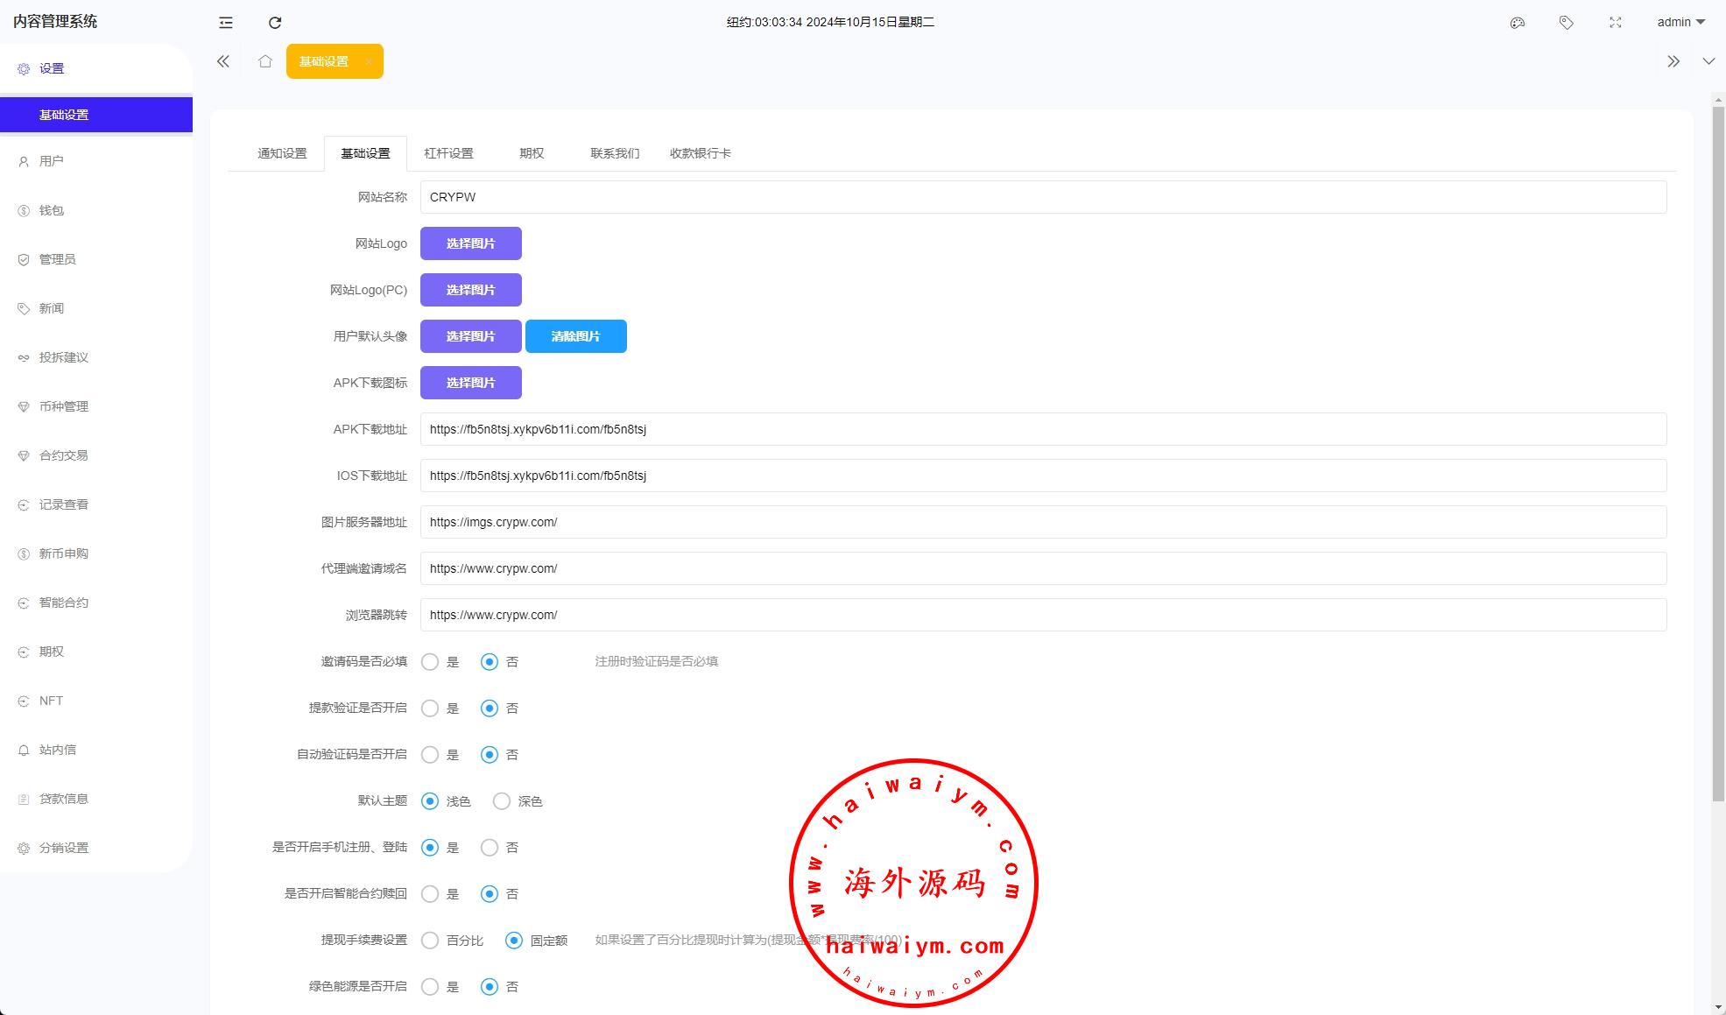Image resolution: width=1726 pixels, height=1015 pixels.
Task: Click the tag icon in header
Action: coord(1567,23)
